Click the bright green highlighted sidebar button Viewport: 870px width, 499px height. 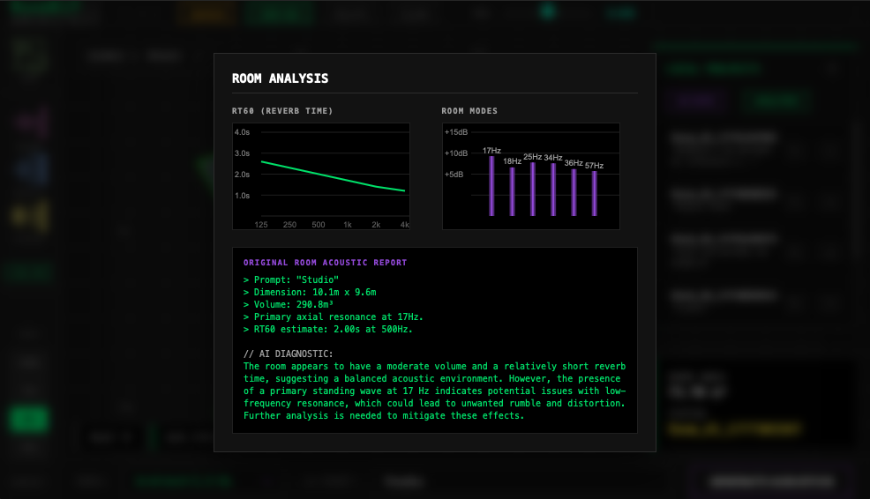[29, 420]
